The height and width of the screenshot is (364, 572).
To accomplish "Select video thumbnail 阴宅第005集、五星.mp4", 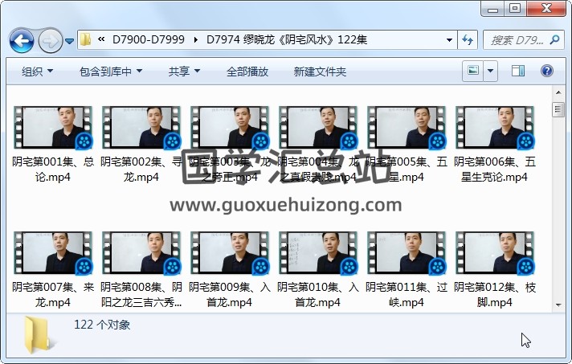I will coord(406,128).
